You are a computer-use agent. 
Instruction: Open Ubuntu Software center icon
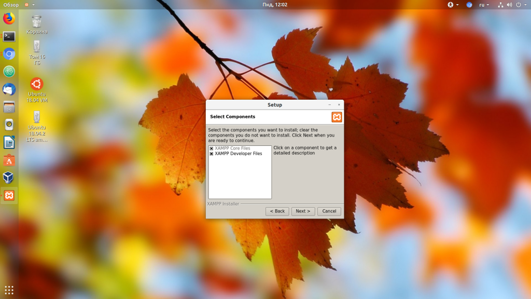(9, 160)
